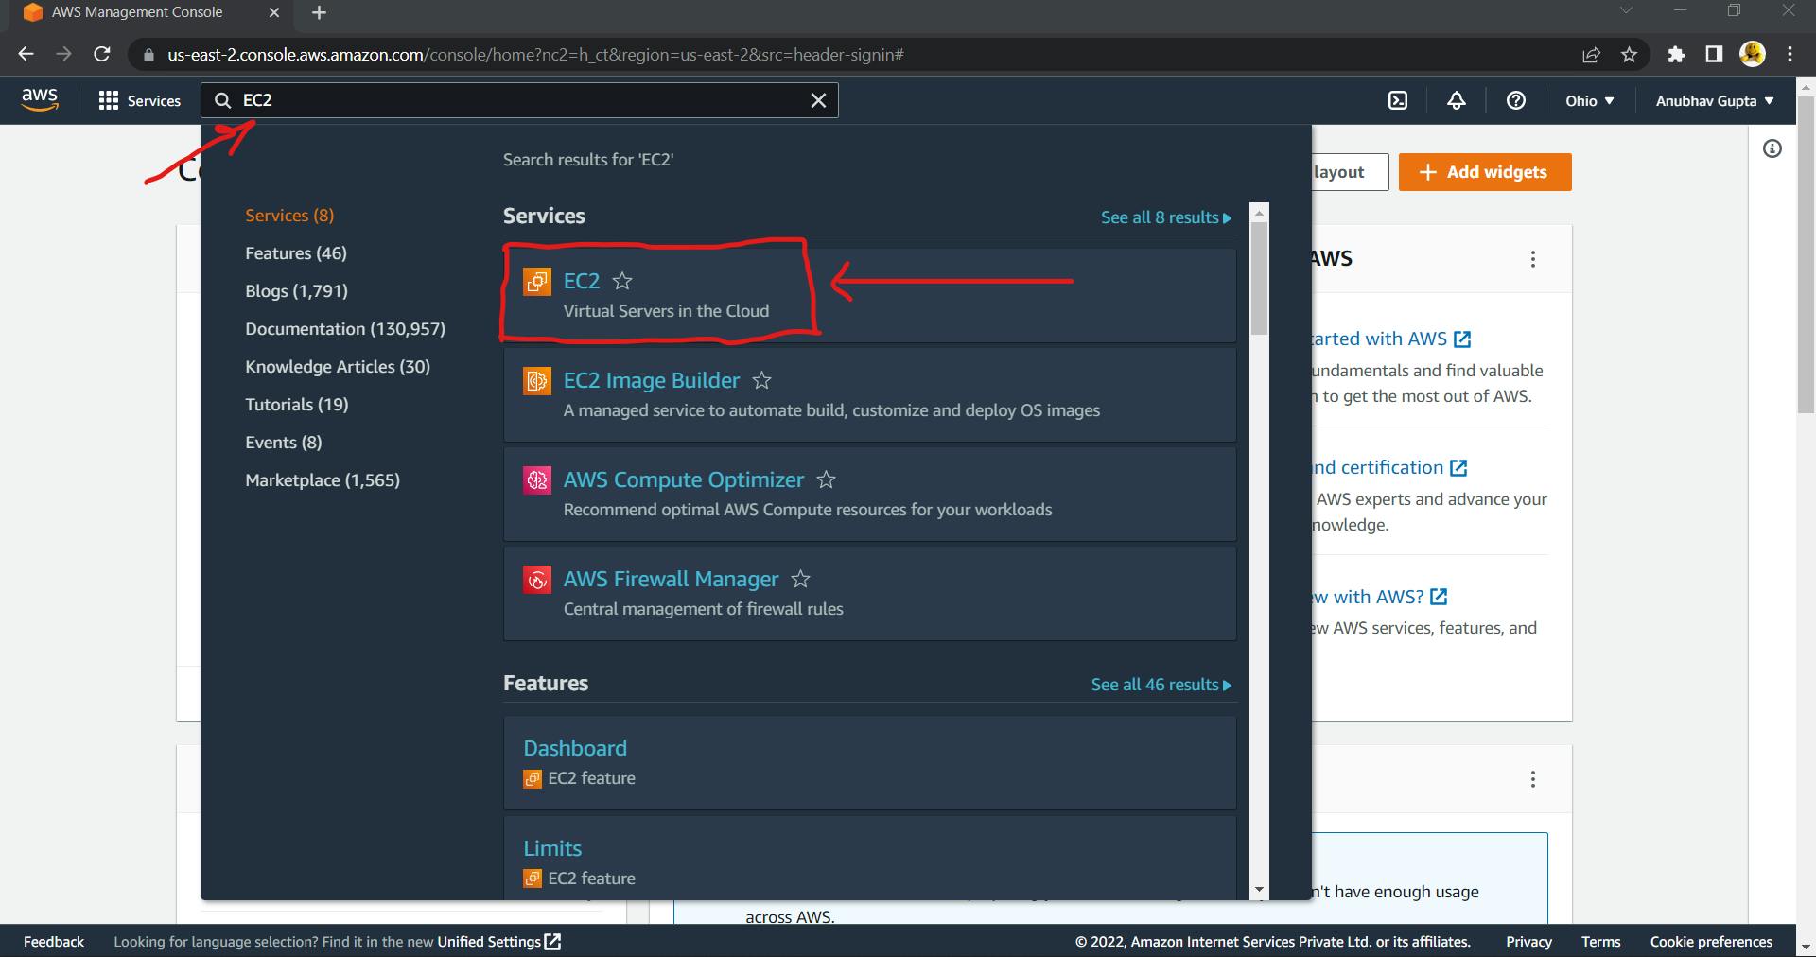
Task: Go back in browser history
Action: (x=26, y=55)
